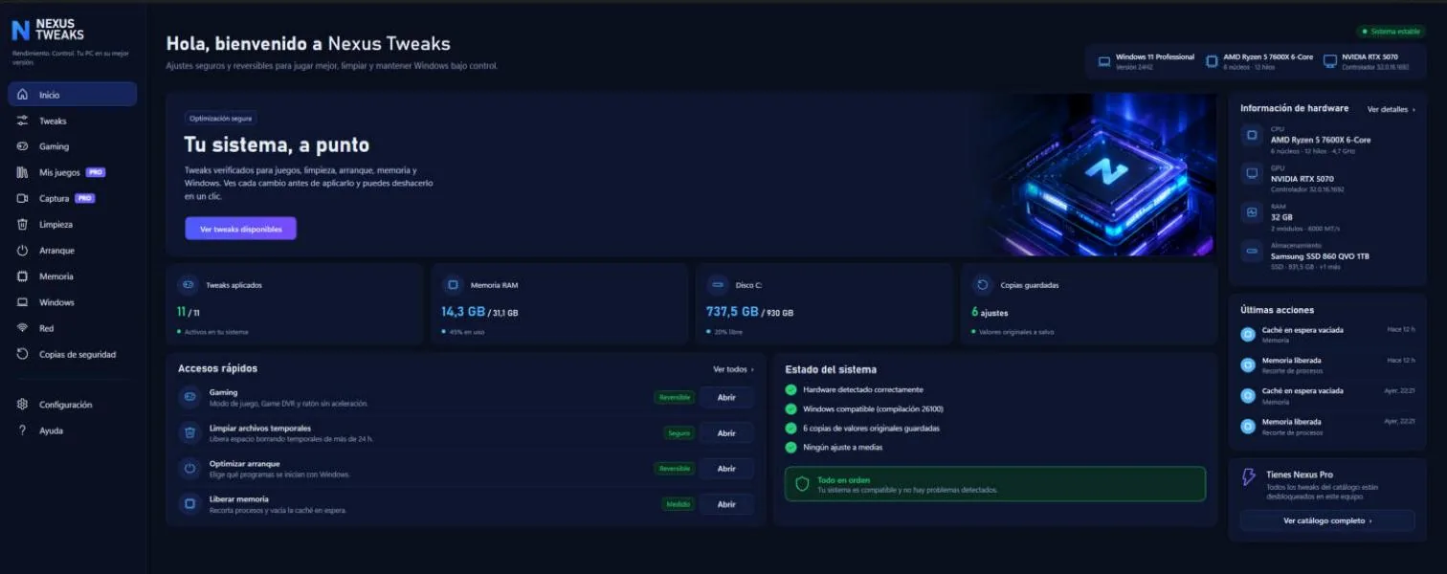The height and width of the screenshot is (574, 1447).
Task: Click the Red wifi icon in sidebar
Action: 22,328
